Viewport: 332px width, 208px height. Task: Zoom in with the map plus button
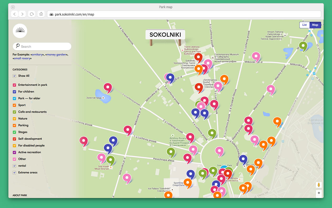point(319,193)
